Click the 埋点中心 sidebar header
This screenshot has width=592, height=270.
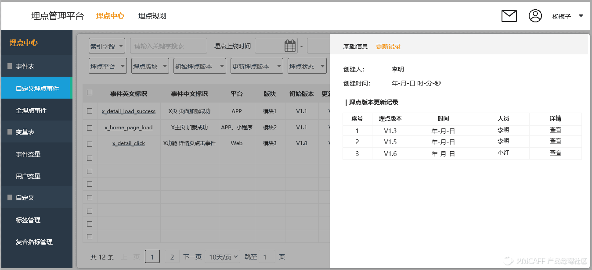(24, 43)
